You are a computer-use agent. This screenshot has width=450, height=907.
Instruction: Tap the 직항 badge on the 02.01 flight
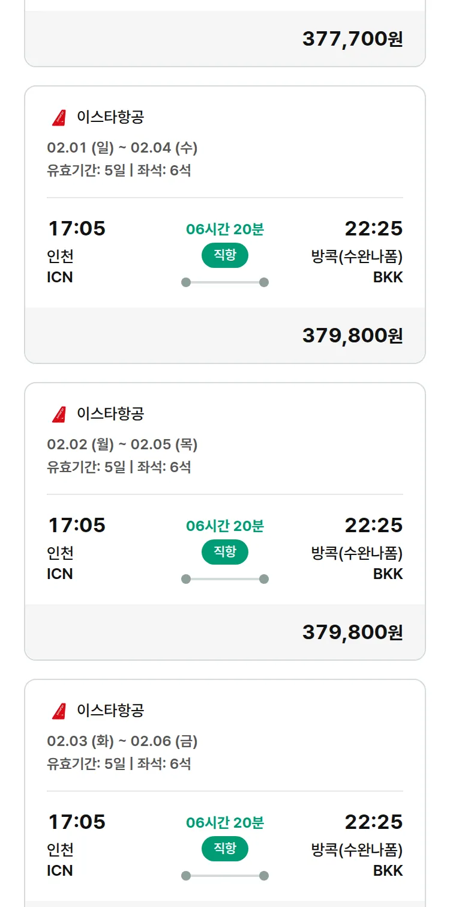(225, 255)
